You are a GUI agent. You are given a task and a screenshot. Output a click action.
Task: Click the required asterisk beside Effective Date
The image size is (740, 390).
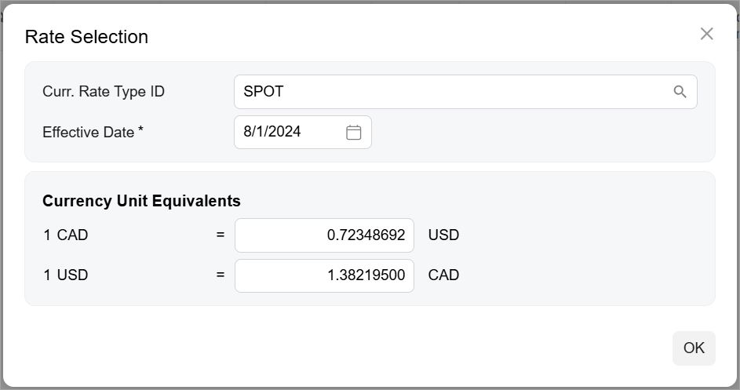[x=140, y=130]
